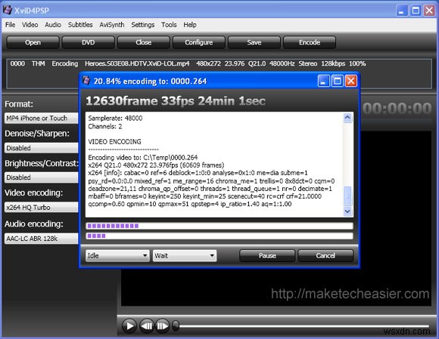
Task: Minimize the XviD4PSP main window
Action: tap(402, 11)
